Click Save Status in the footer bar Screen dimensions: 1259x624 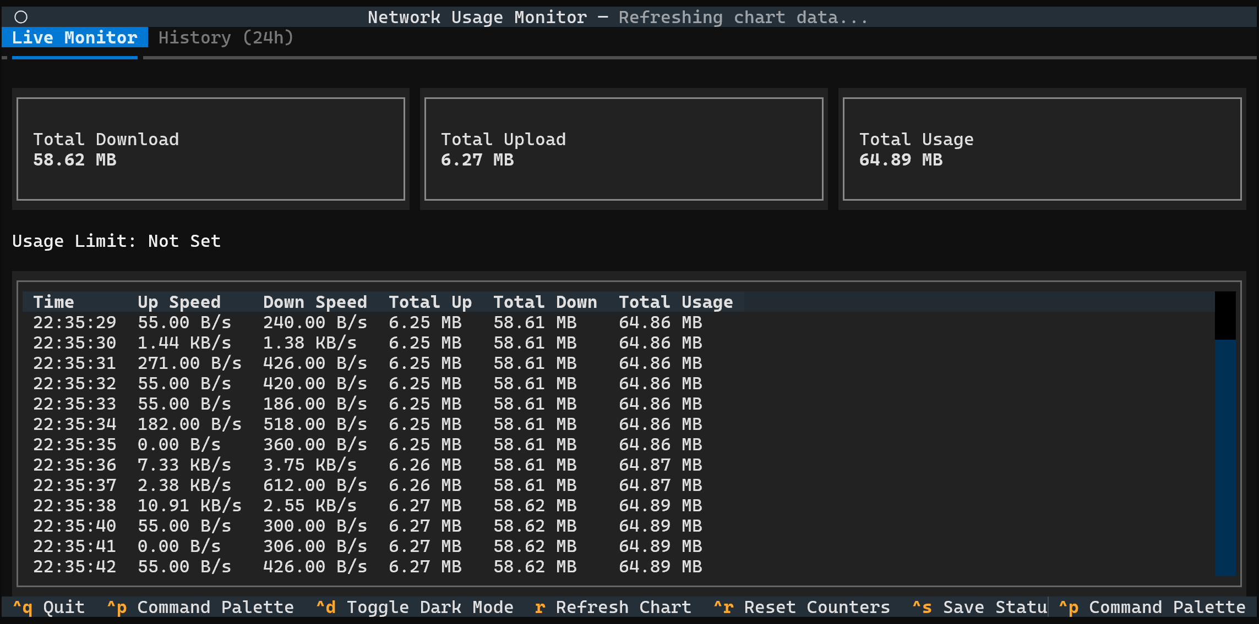click(980, 607)
